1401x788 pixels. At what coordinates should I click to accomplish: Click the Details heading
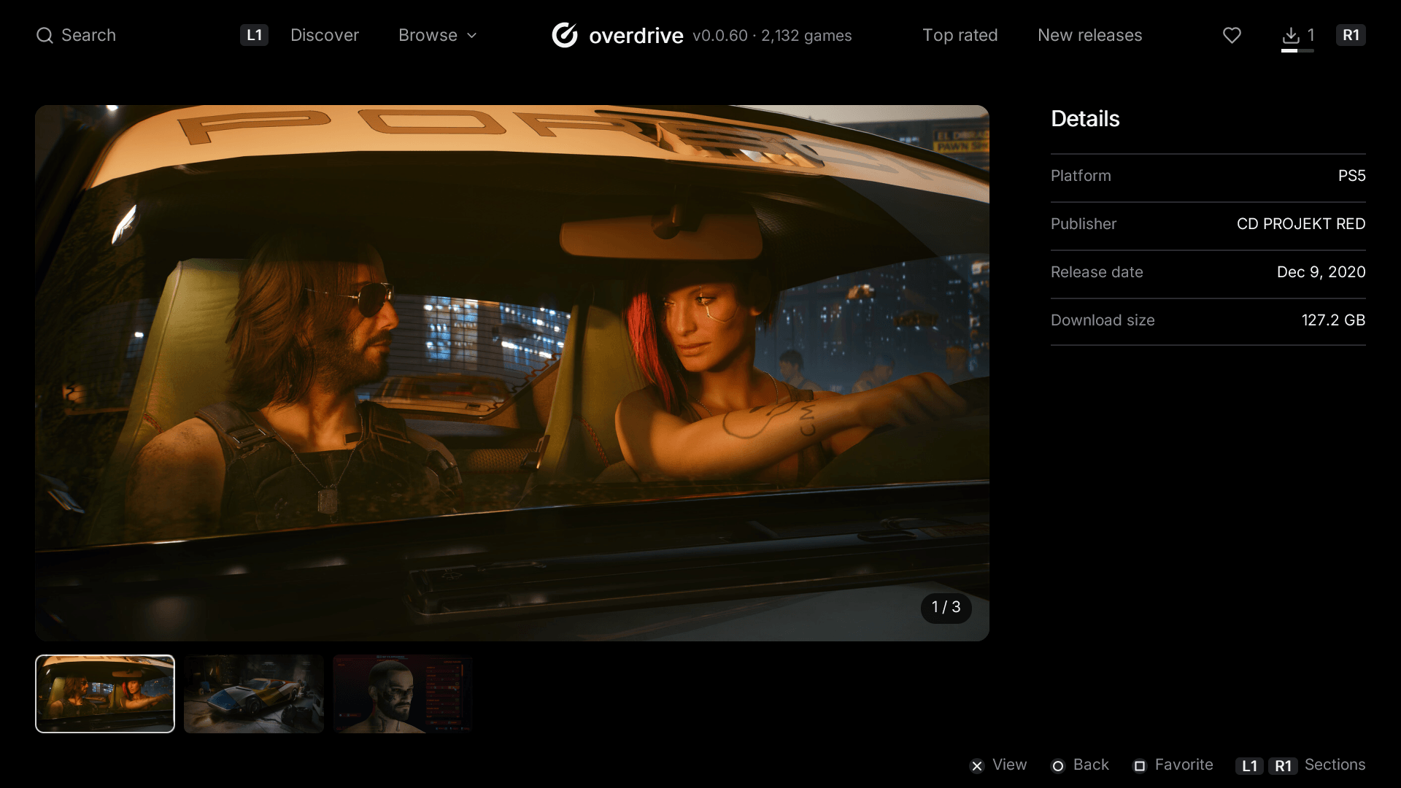[1085, 119]
